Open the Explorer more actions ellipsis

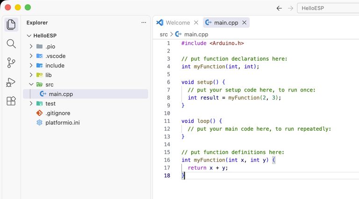[144, 22]
